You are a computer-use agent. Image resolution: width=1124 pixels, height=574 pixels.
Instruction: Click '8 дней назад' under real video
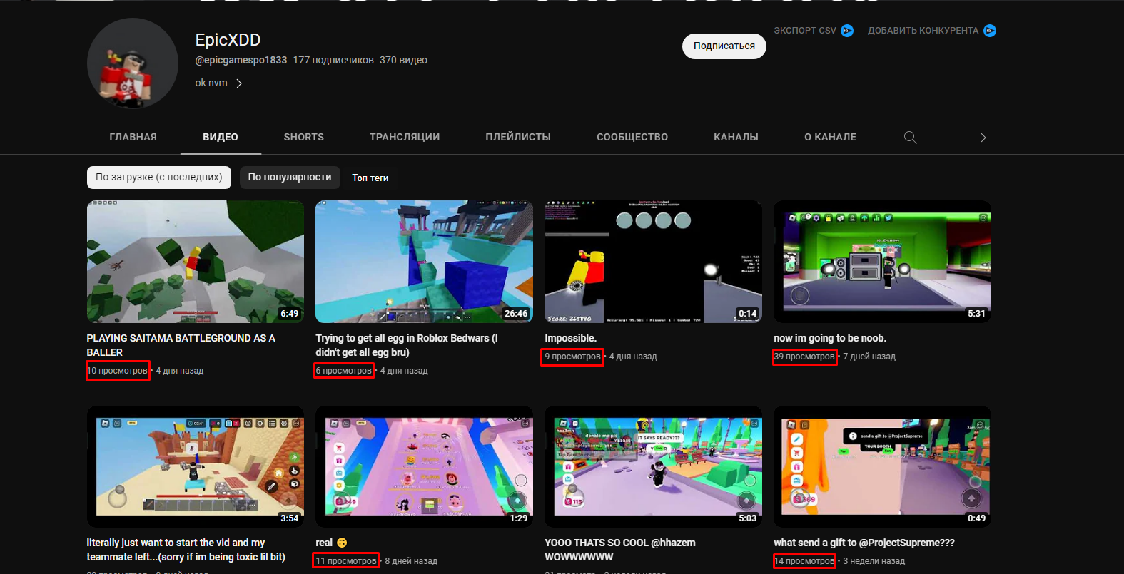[411, 561]
